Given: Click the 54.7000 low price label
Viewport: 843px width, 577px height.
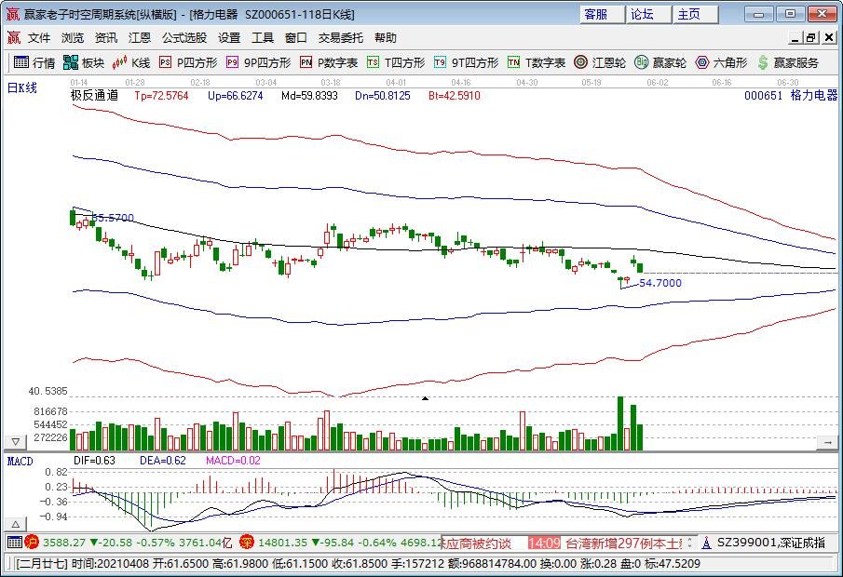Looking at the screenshot, I should coord(660,283).
